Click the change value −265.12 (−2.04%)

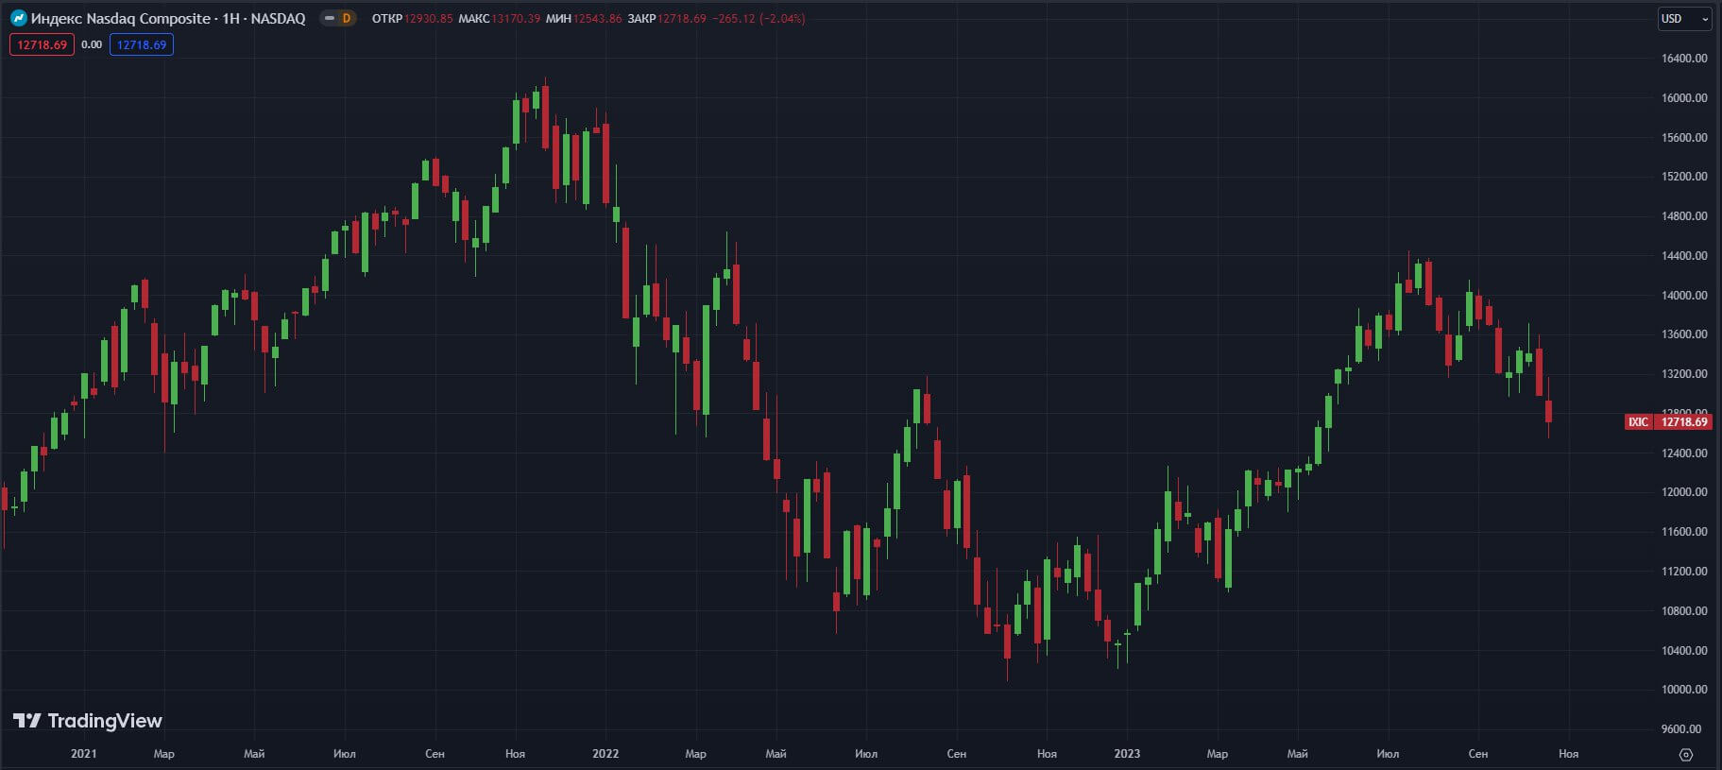point(760,18)
